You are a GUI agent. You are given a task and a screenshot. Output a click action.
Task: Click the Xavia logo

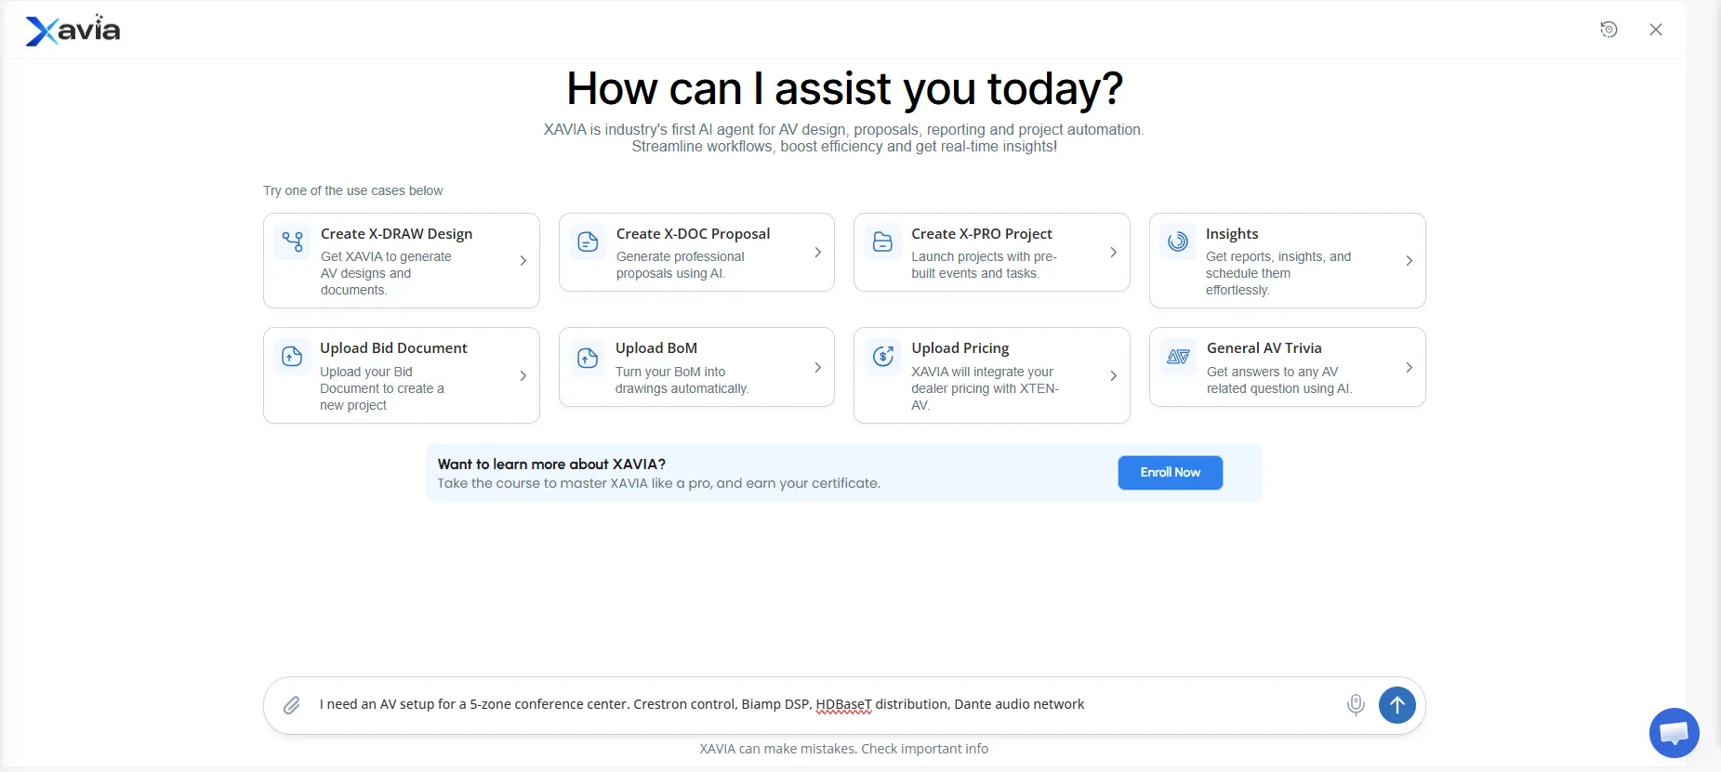point(73,31)
